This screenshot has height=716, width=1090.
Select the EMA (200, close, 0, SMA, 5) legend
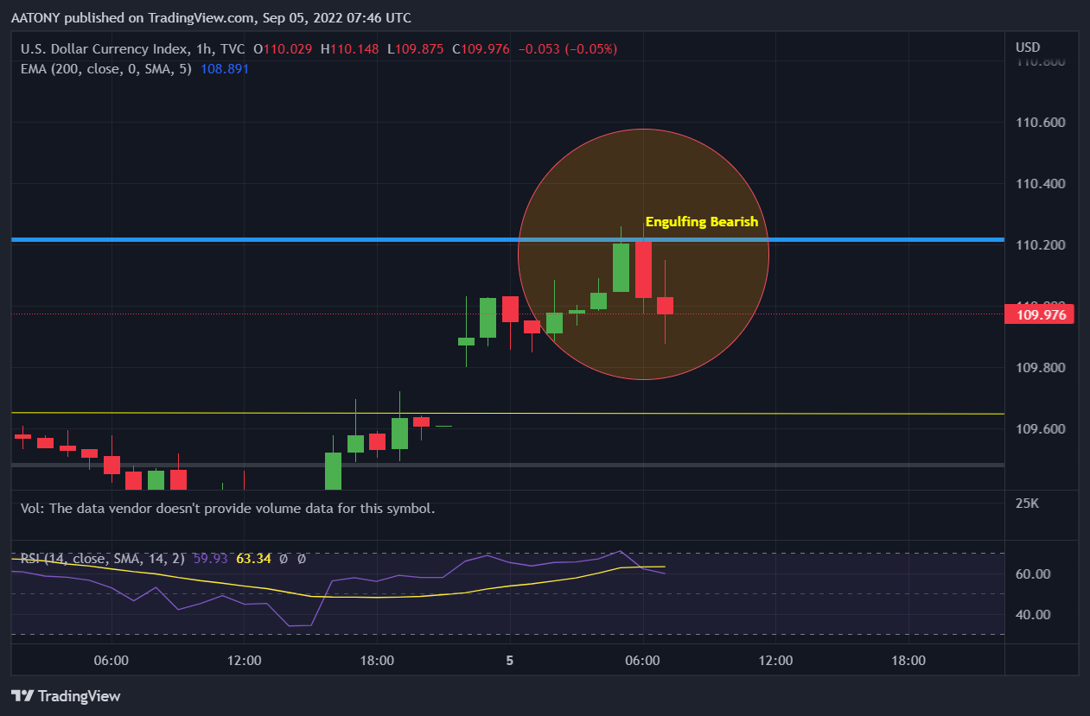[107, 68]
